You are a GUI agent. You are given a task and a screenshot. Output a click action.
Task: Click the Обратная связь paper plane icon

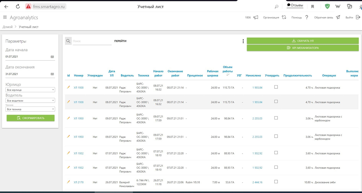coord(338,17)
